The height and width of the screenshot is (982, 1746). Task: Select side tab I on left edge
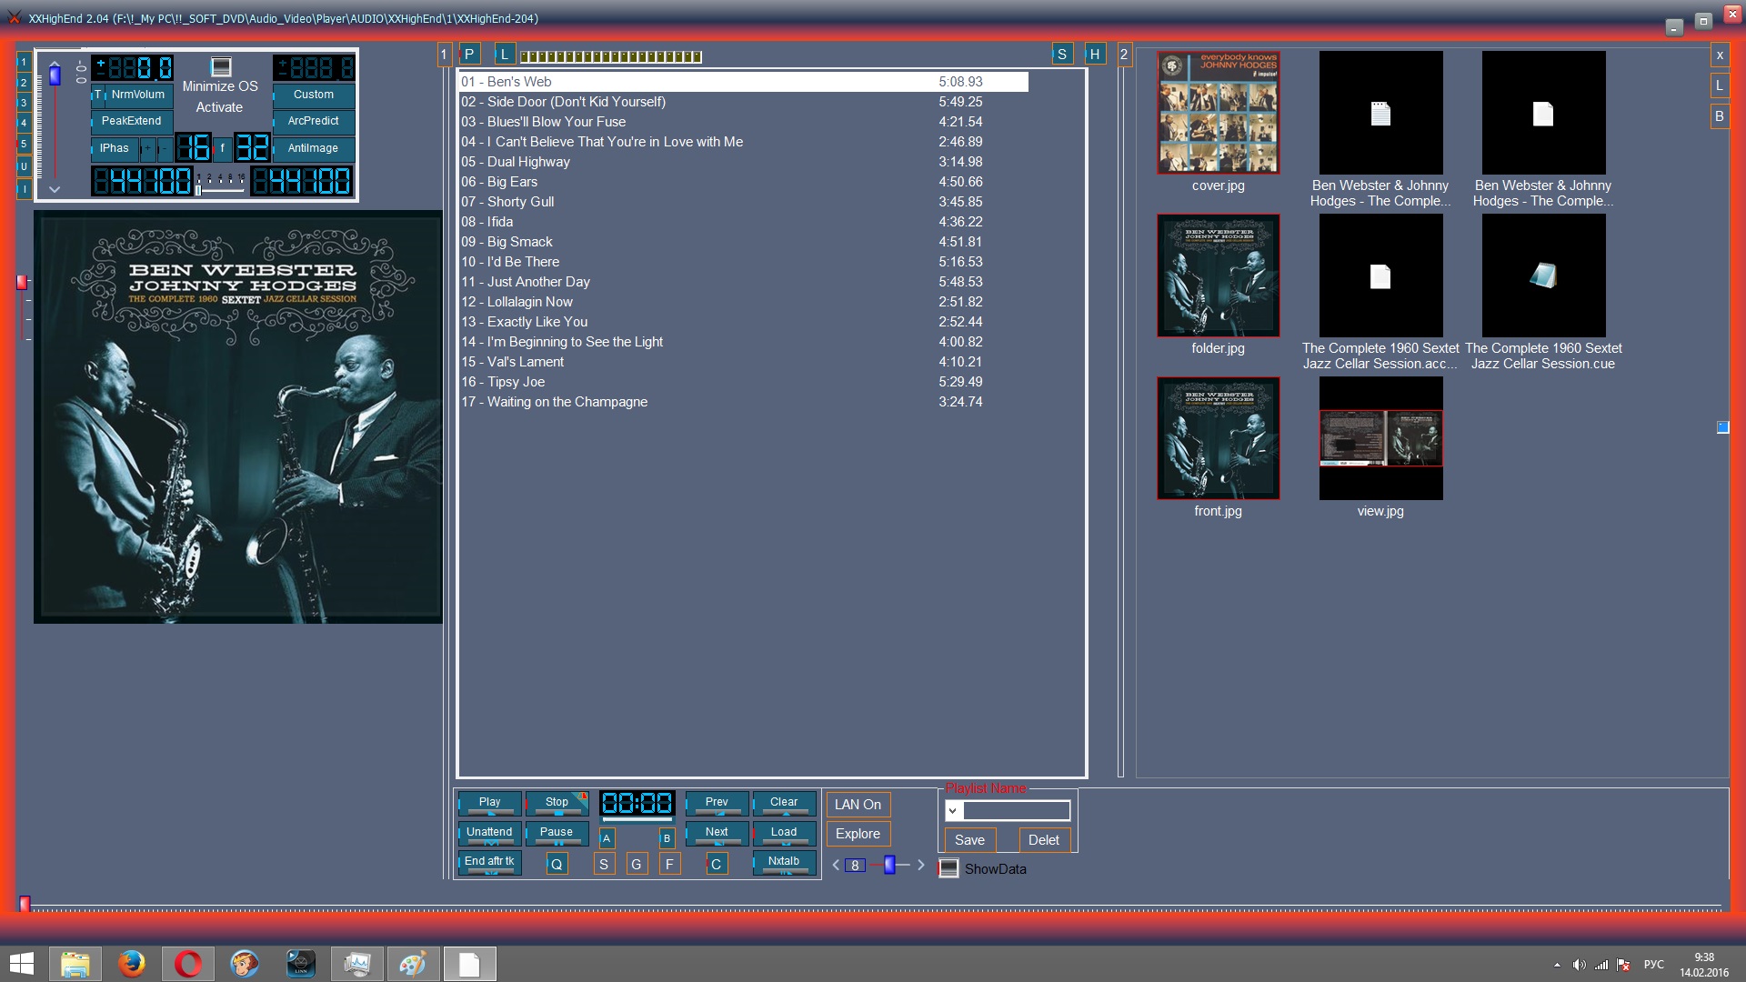[24, 189]
